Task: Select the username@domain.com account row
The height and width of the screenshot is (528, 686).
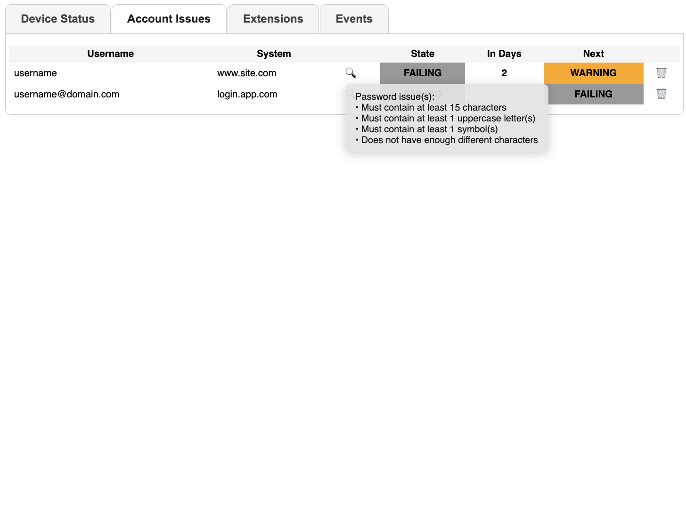Action: [x=66, y=94]
